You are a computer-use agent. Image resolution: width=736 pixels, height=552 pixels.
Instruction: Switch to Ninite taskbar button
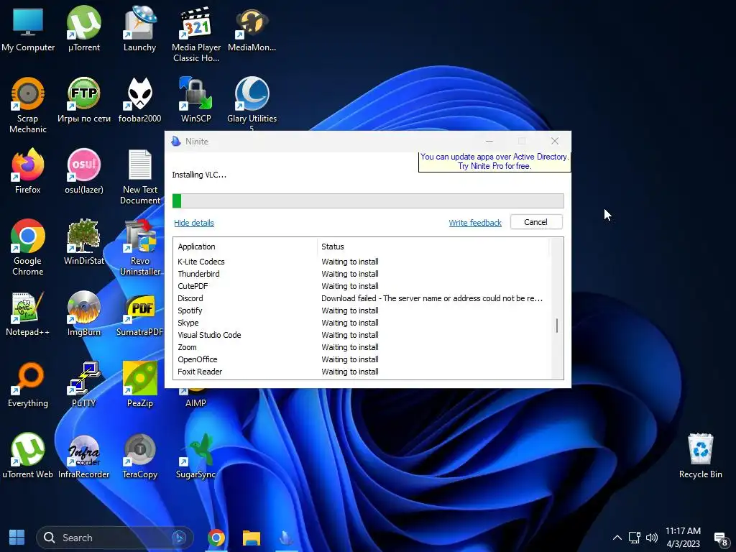tap(286, 538)
